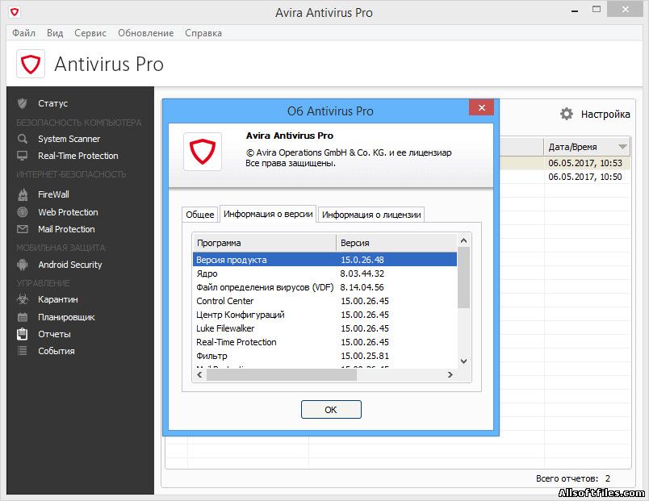The width and height of the screenshot is (649, 501).
Task: Click the gear icon next to Настройка
Action: coord(567,114)
